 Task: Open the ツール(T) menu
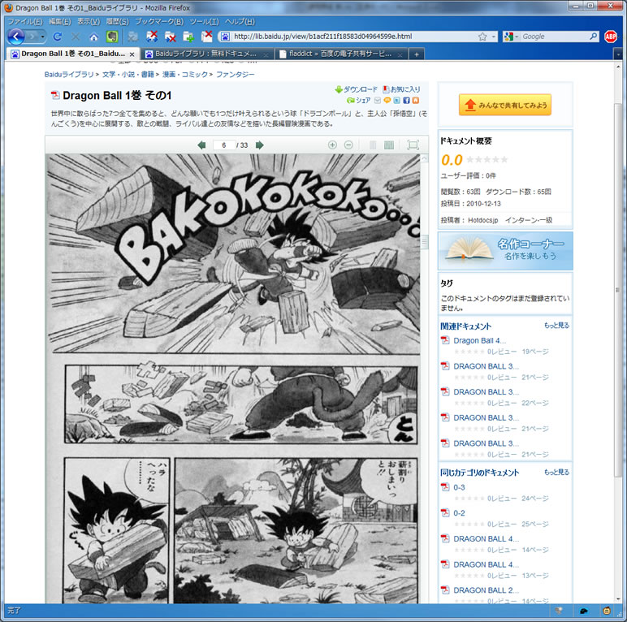point(205,22)
